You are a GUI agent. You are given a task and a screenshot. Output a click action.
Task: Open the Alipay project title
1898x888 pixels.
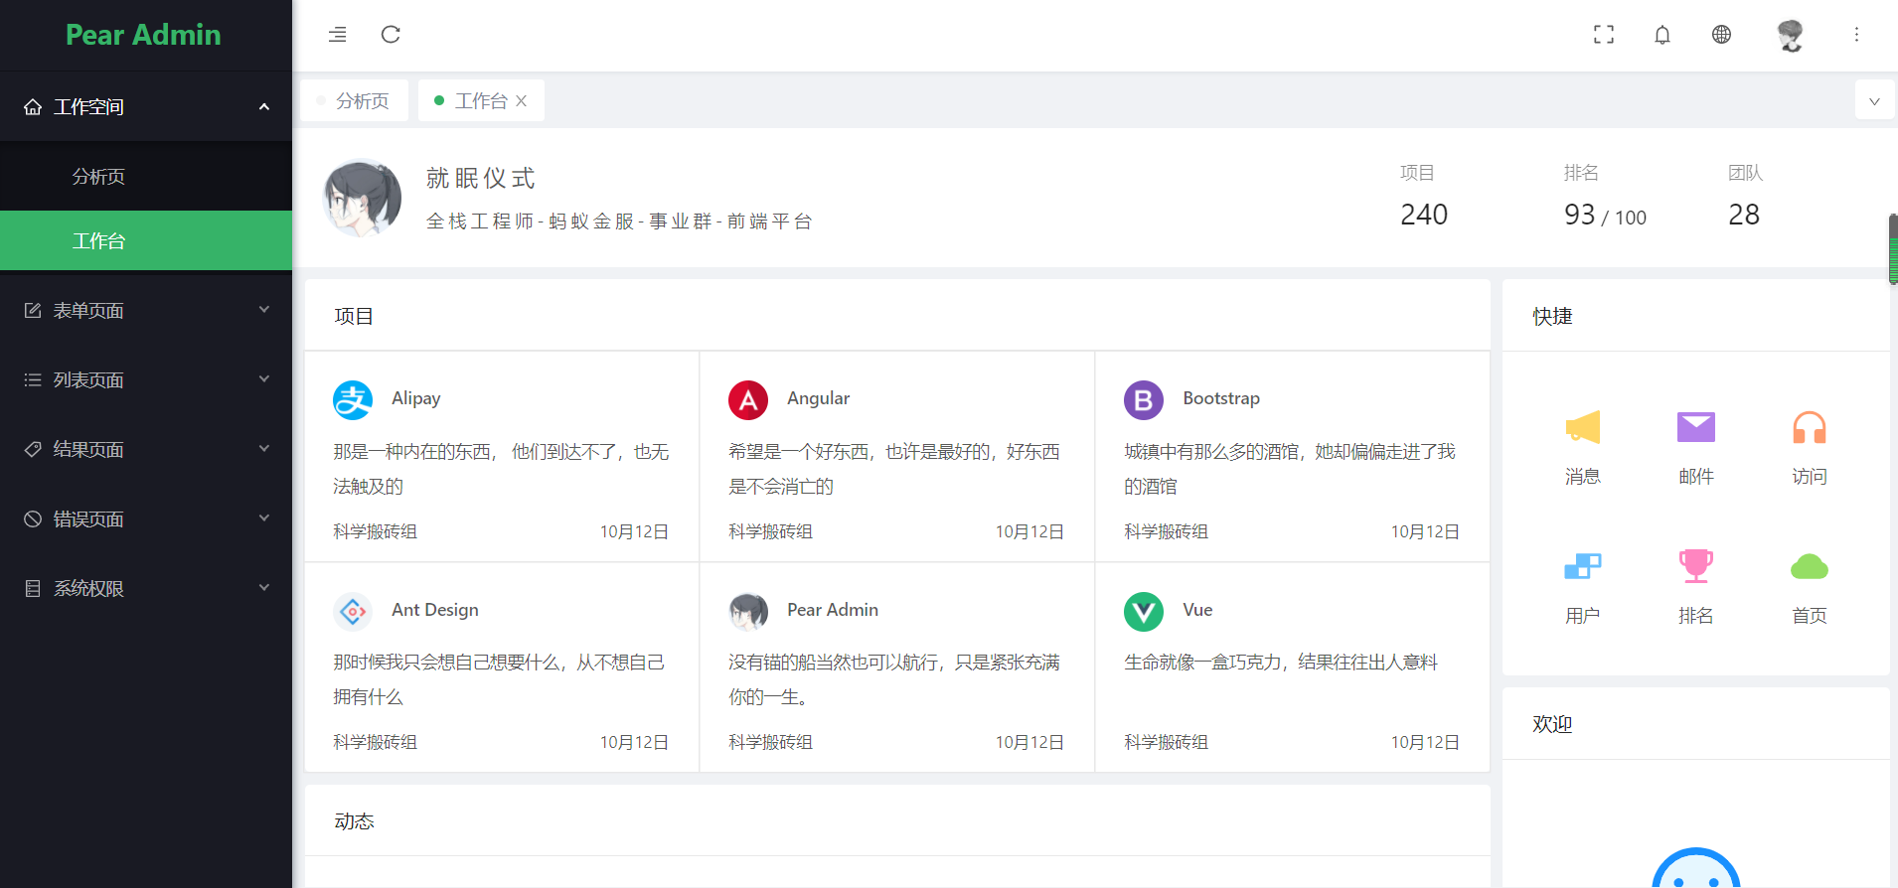click(x=415, y=398)
